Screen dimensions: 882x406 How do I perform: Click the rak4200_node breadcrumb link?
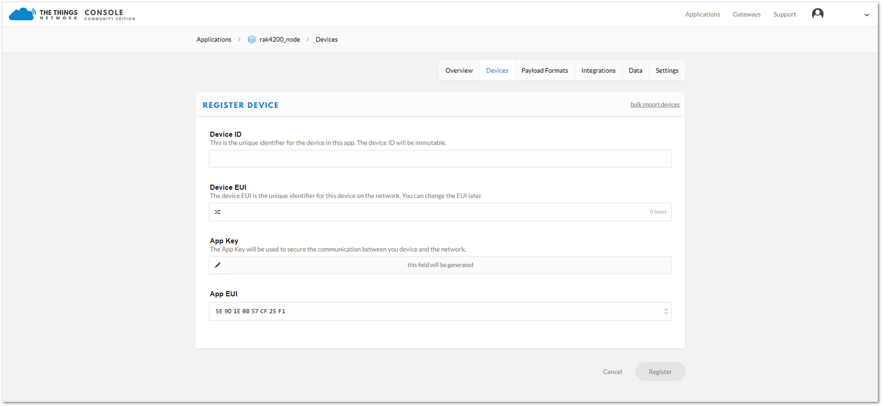[279, 39]
